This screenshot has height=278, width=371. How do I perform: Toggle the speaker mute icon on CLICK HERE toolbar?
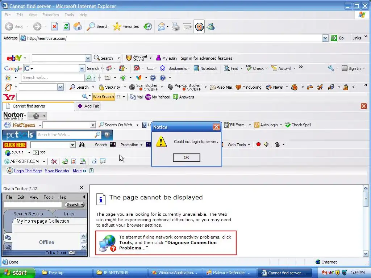(x=266, y=144)
